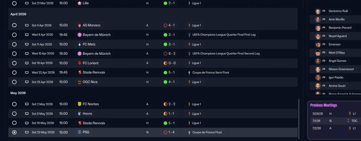Click the Coupe de France Final trophy icon
The image size is (361, 141).
tap(189, 132)
